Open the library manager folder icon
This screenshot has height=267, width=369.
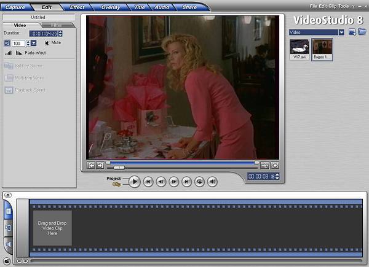point(362,31)
